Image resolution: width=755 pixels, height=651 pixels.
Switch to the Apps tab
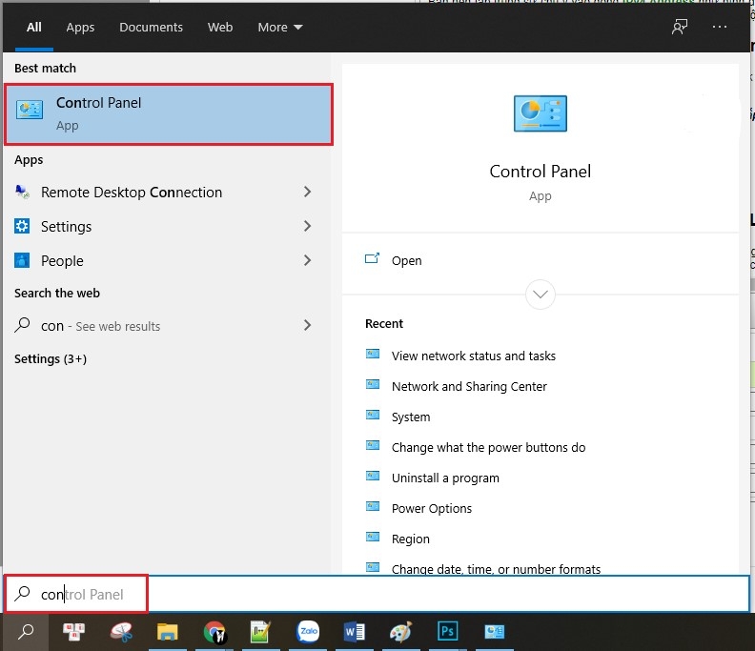[80, 27]
